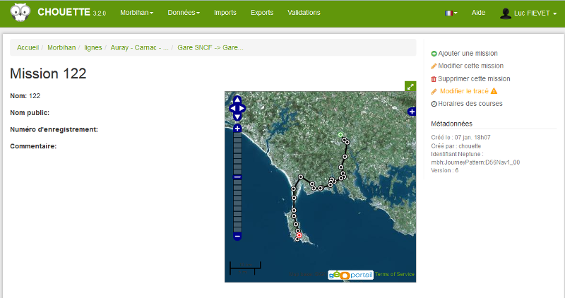Click the map zoom level slider bar
The image size is (565, 298).
tap(237, 205)
